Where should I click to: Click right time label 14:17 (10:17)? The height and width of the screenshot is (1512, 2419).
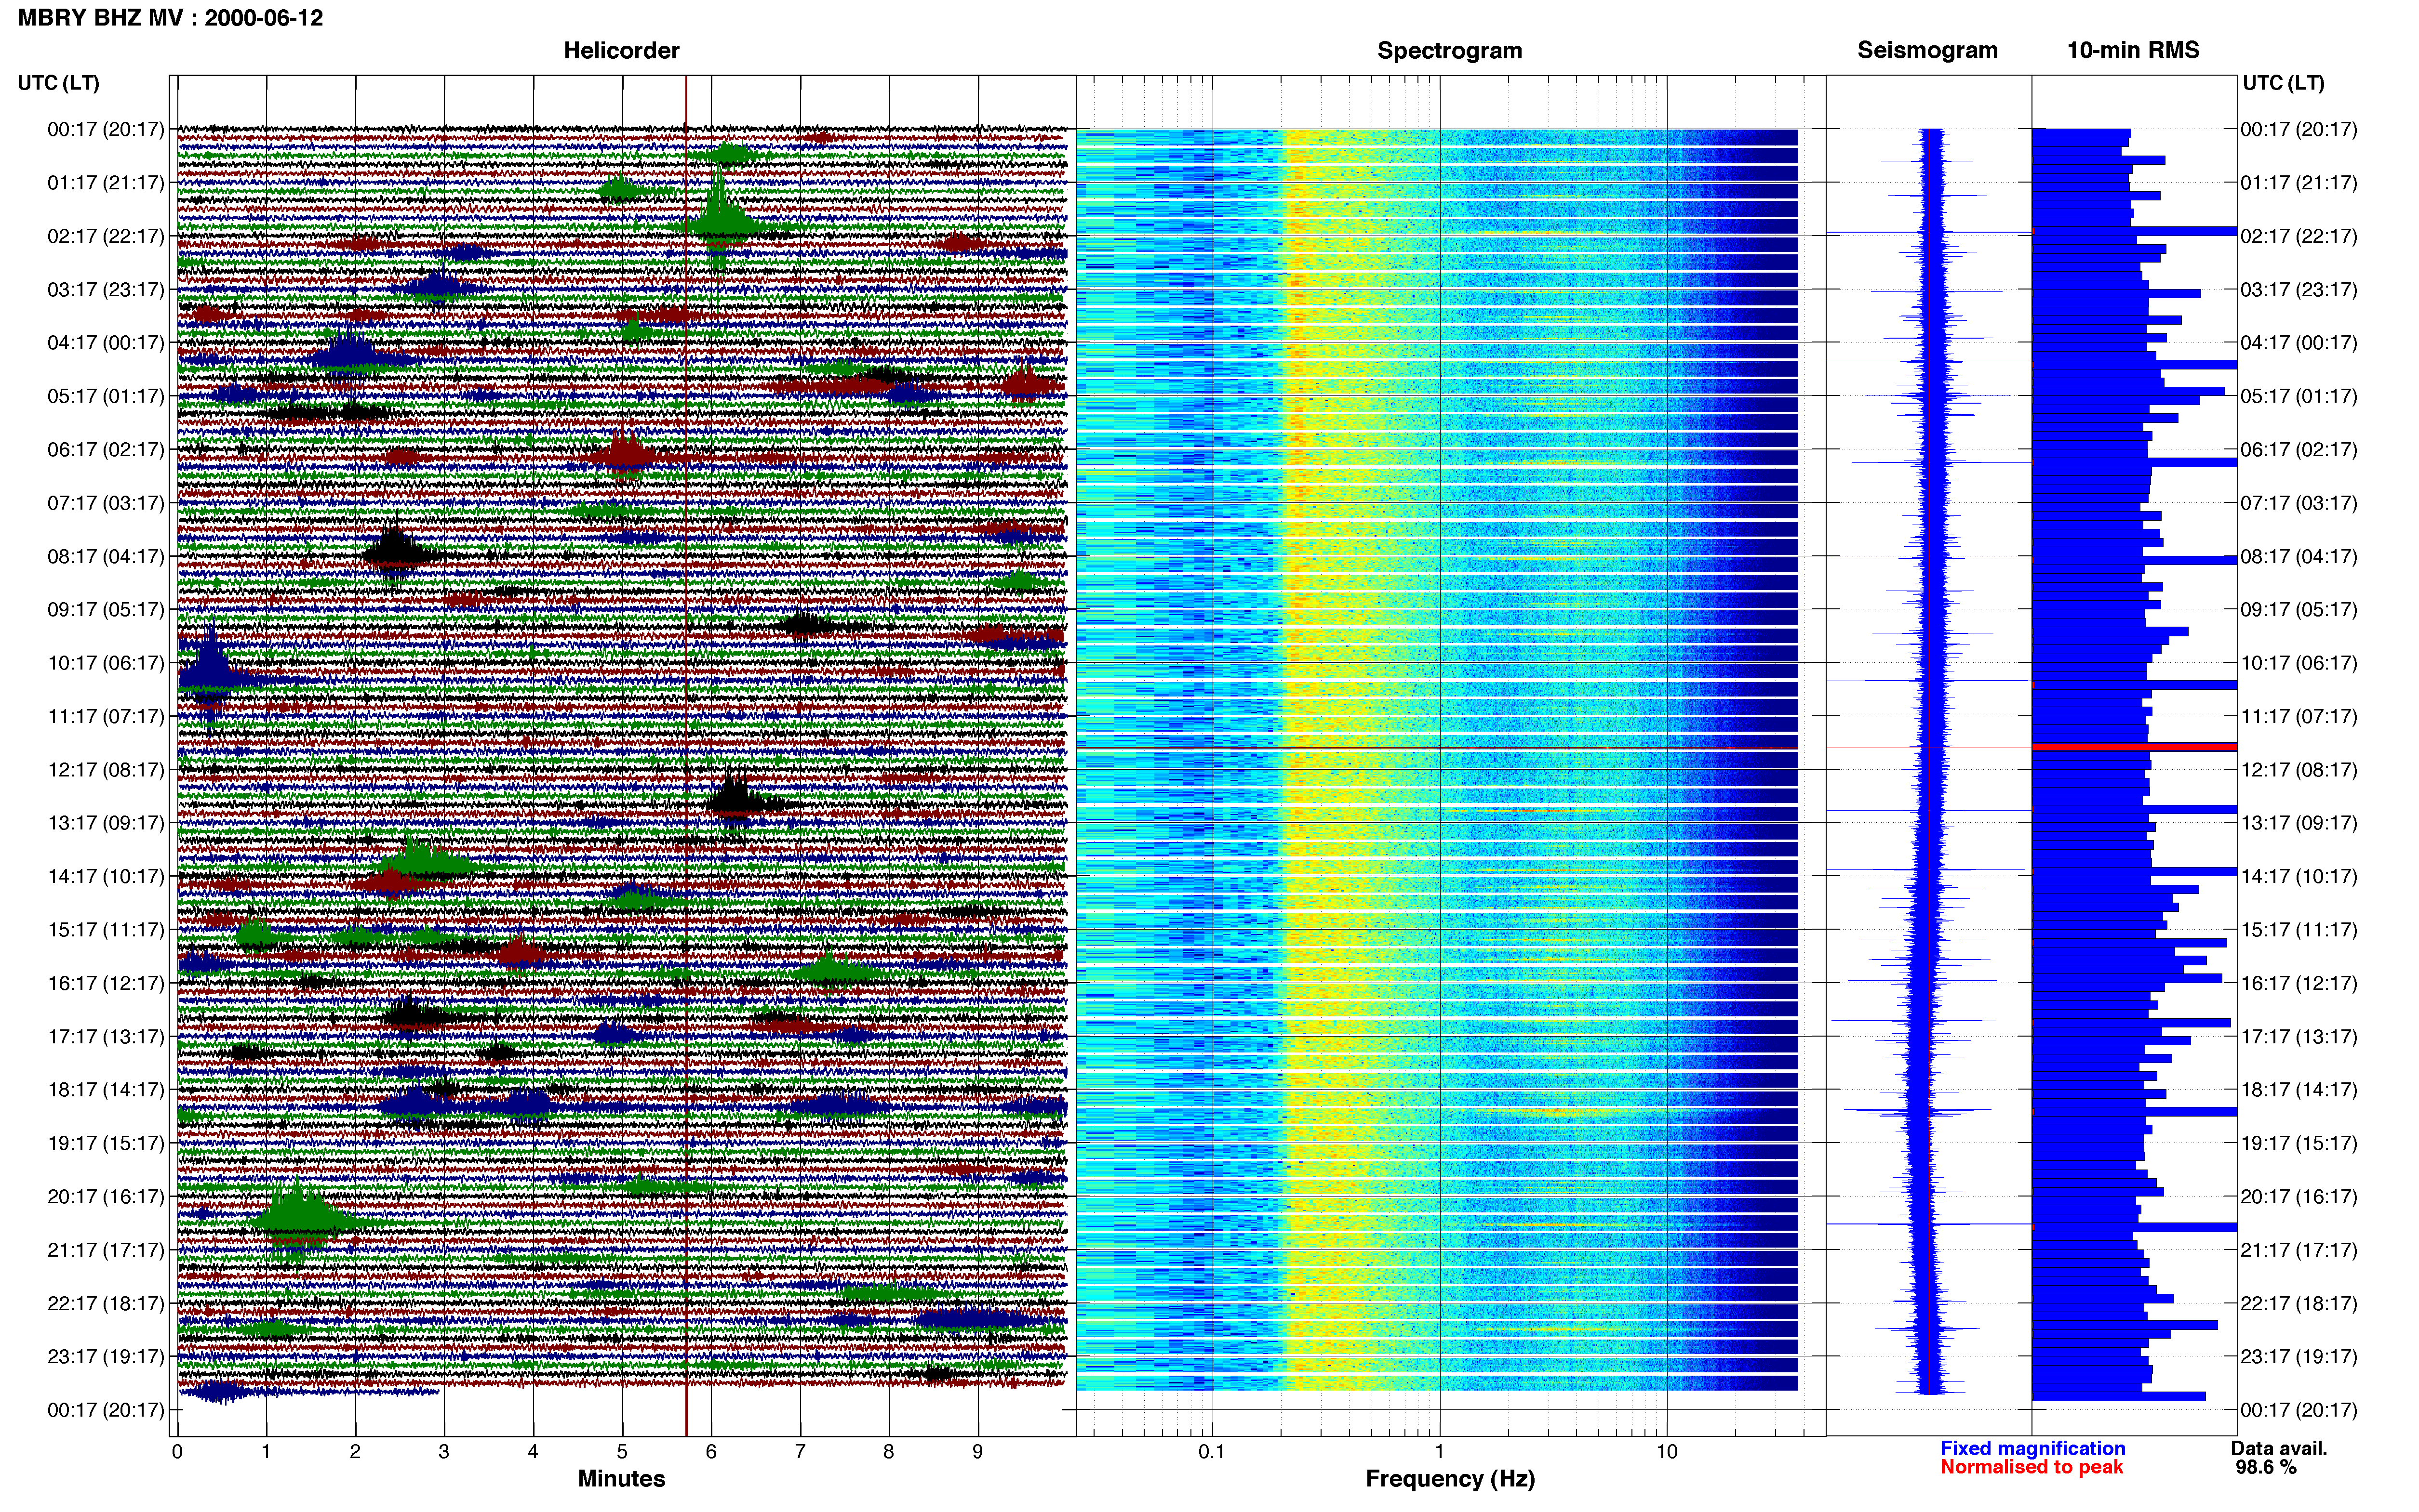[2299, 876]
